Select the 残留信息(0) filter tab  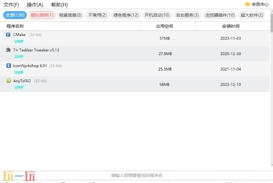(x=70, y=15)
